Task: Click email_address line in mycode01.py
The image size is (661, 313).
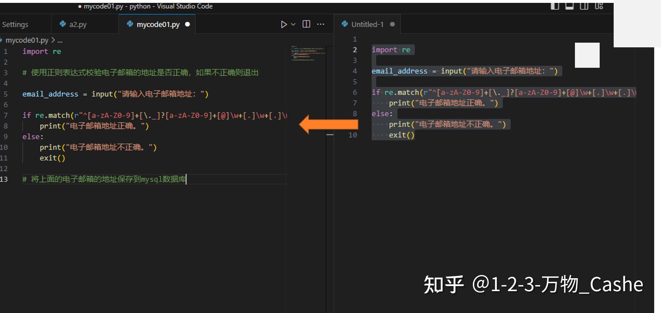Action: coord(115,94)
